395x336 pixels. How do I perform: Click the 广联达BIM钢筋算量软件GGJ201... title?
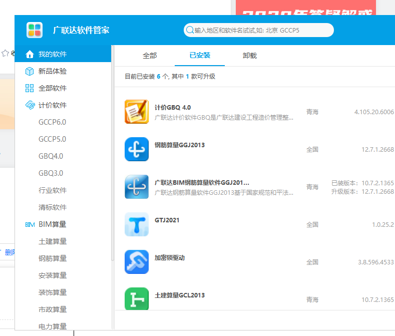click(x=202, y=182)
